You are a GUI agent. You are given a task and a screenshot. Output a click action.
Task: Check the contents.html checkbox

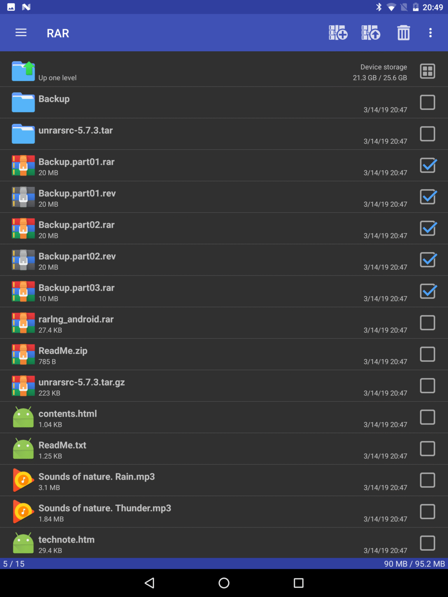[427, 417]
